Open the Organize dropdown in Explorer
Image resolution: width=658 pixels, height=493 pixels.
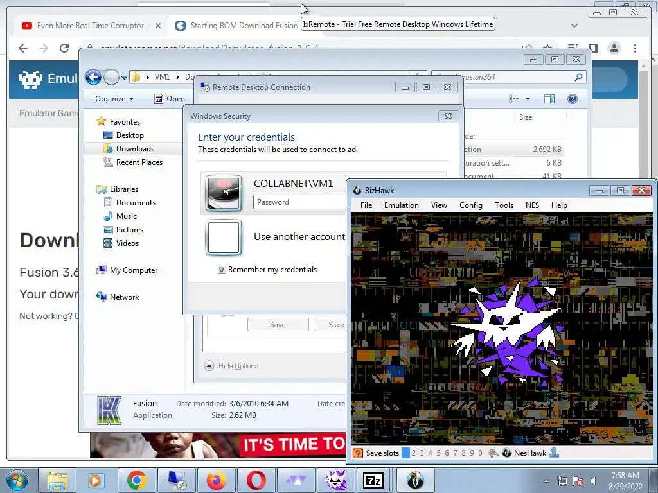pos(114,99)
